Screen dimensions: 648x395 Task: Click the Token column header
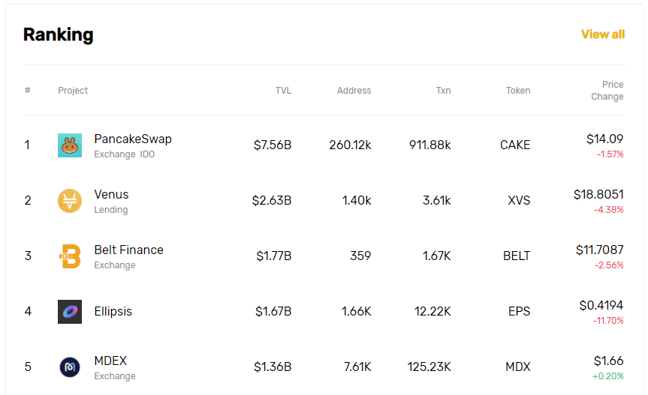point(518,90)
